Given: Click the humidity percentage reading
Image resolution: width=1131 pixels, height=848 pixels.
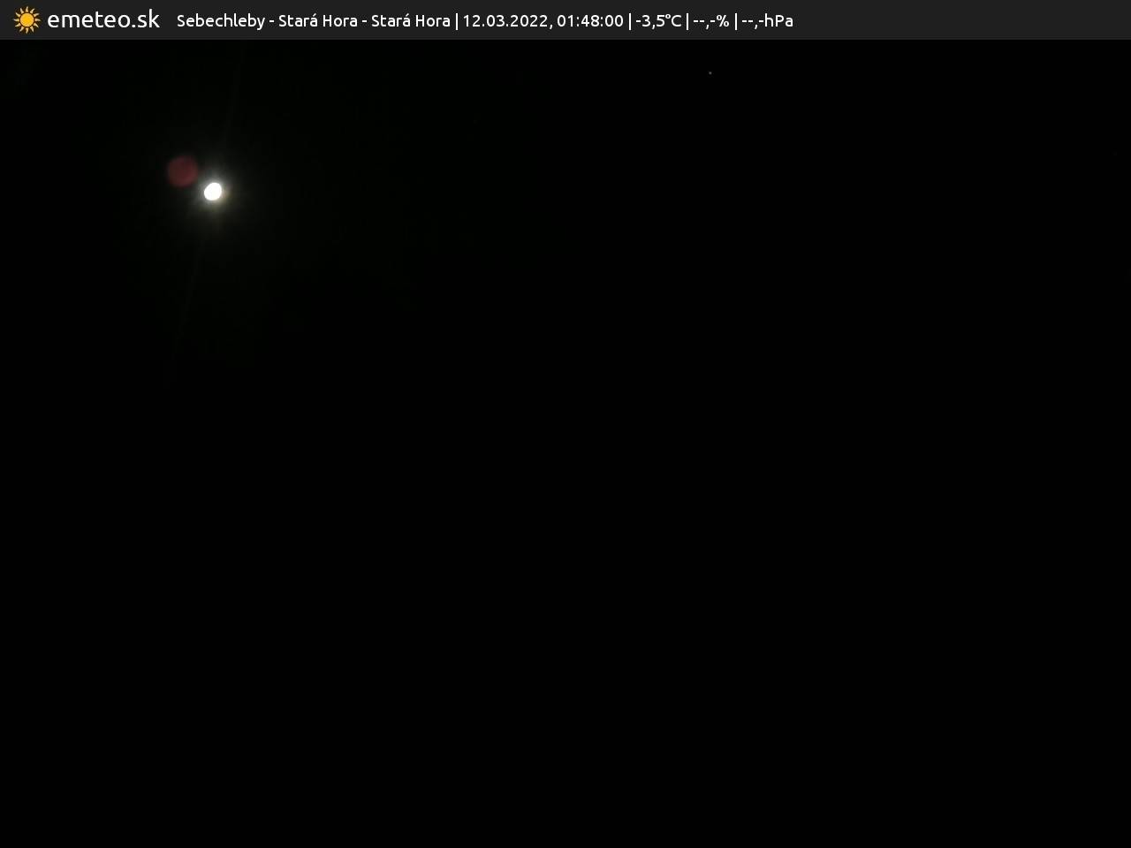Looking at the screenshot, I should 710,20.
